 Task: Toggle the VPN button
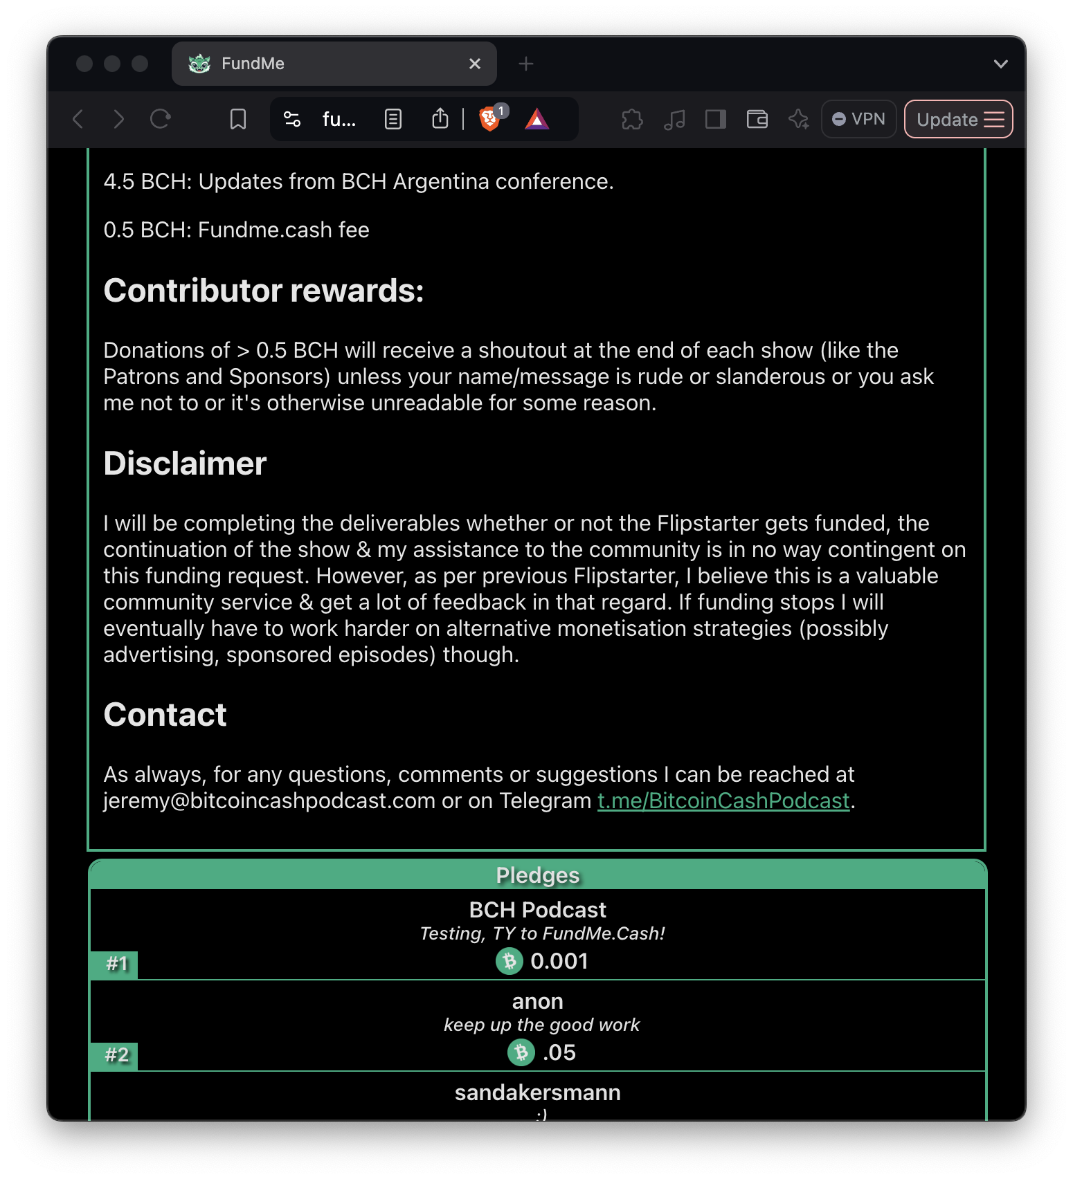(x=858, y=120)
